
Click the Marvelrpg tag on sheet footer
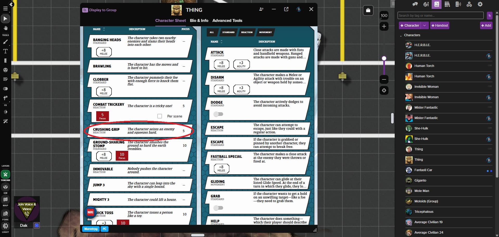(x=91, y=229)
